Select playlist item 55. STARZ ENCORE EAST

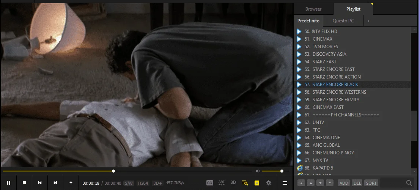(x=352, y=69)
